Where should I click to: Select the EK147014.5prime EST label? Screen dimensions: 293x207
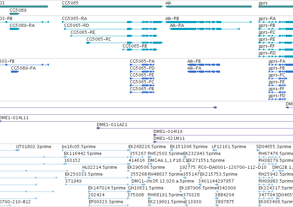[x=107, y=188]
